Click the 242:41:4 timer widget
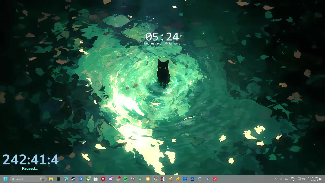This screenshot has width=325, height=183. point(30,160)
